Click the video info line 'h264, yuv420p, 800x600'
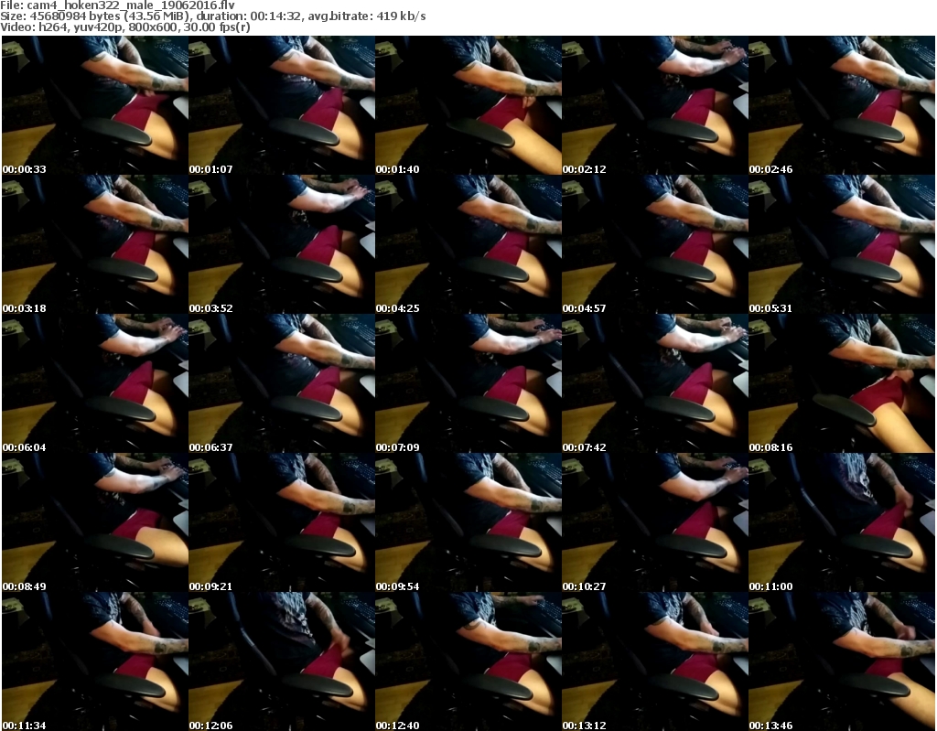Screen dimensions: 937x731 (x=124, y=27)
